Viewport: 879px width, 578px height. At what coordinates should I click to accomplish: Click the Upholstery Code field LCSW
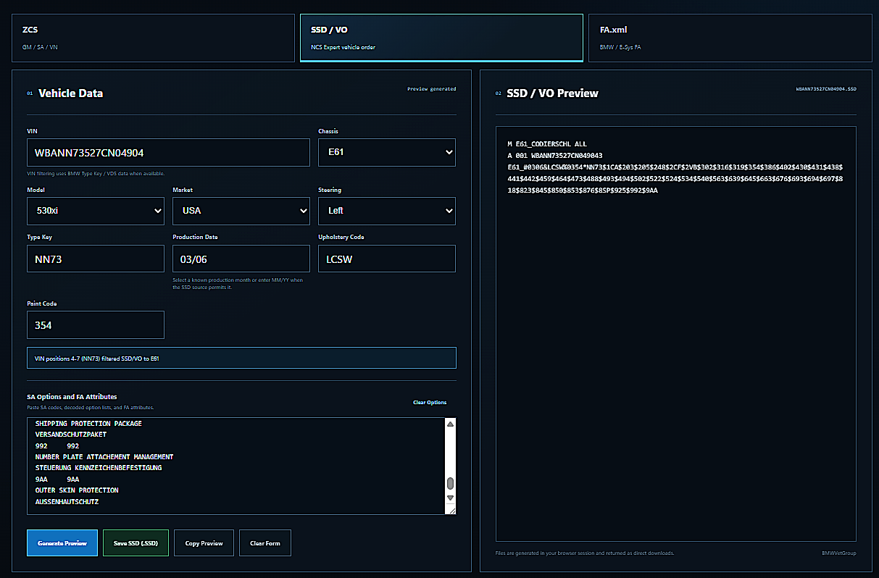(x=387, y=259)
